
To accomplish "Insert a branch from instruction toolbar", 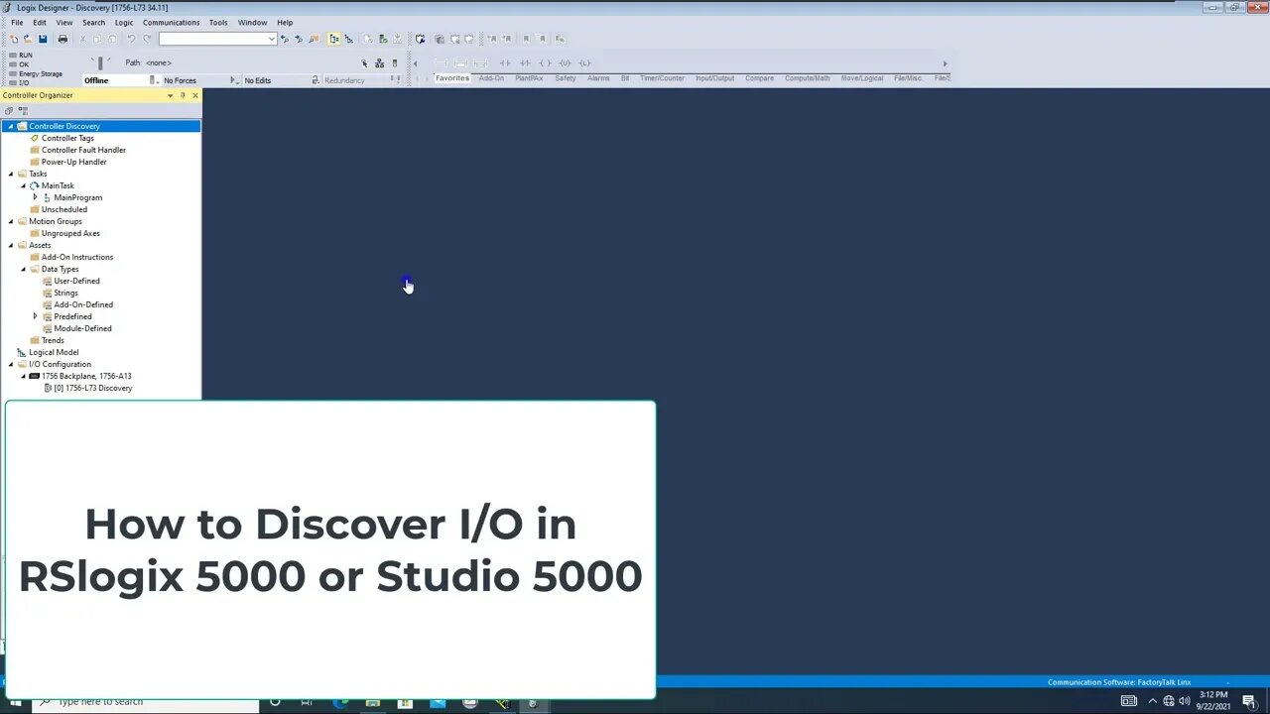I will [459, 62].
